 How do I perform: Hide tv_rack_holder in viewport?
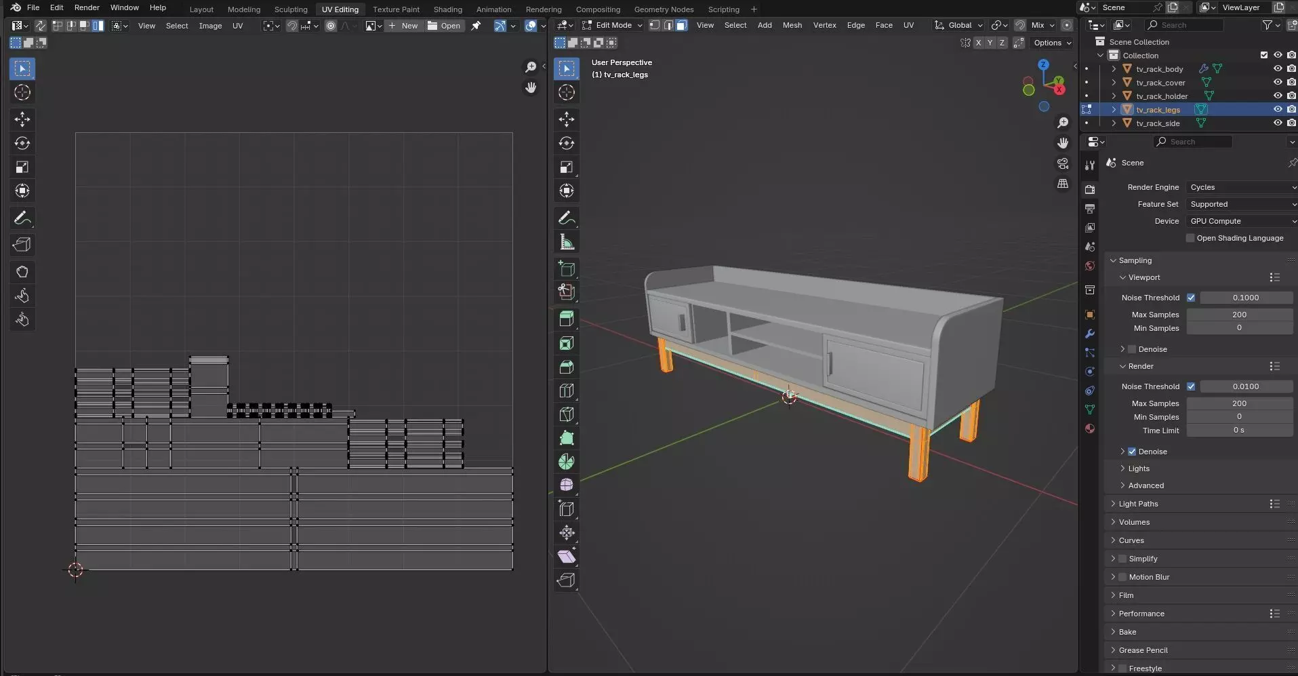1278,96
